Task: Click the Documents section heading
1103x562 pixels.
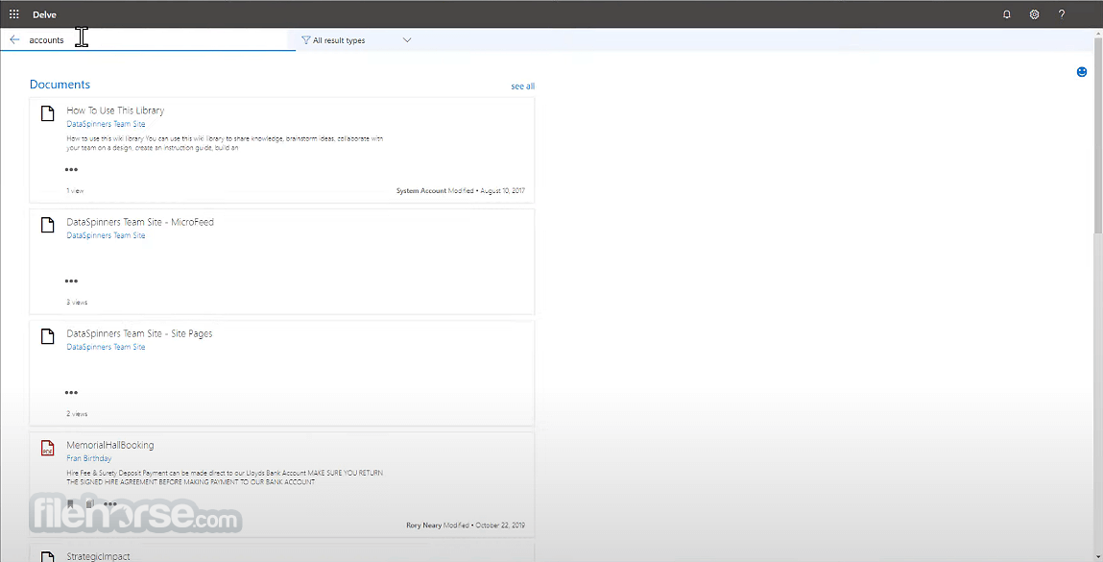Action: (x=60, y=85)
